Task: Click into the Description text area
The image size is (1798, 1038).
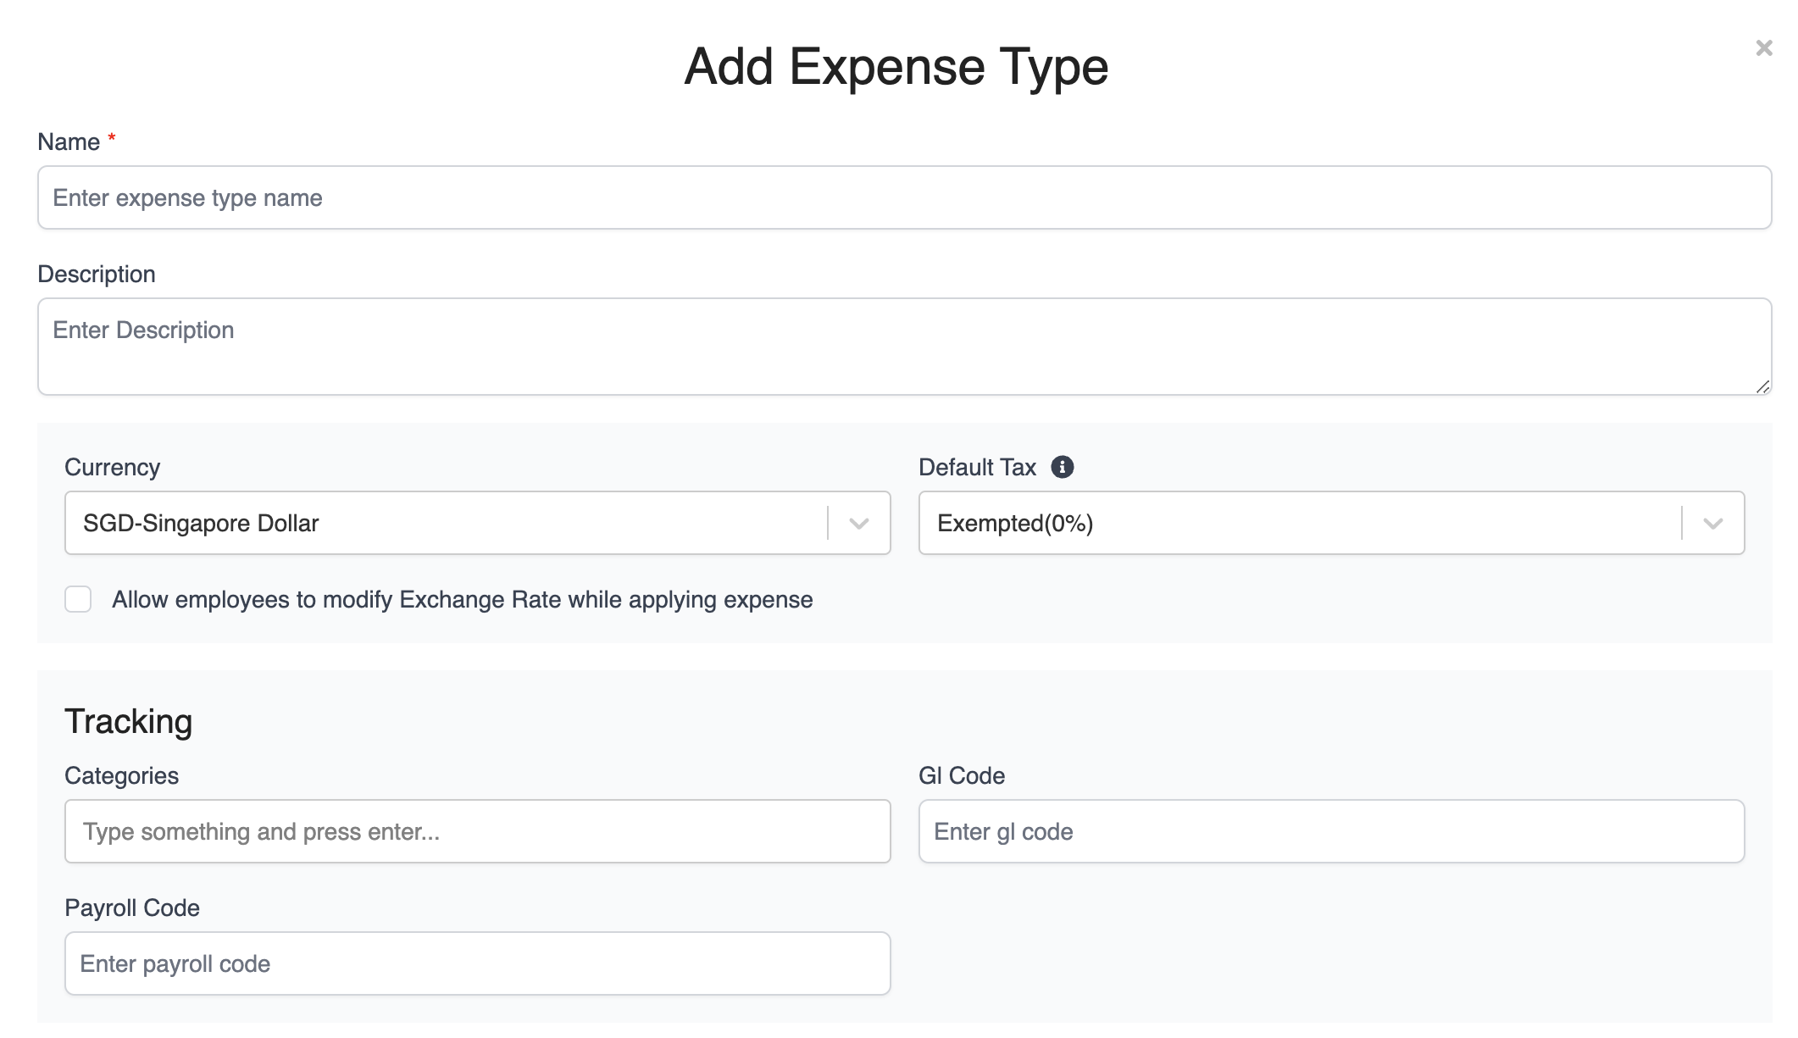Action: point(904,346)
